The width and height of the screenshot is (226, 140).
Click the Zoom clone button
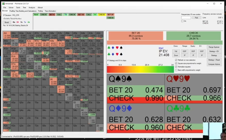176,55
